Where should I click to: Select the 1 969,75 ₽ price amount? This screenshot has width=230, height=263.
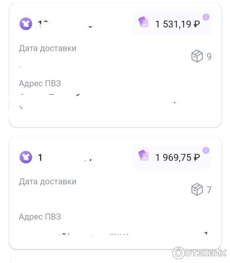tap(177, 157)
